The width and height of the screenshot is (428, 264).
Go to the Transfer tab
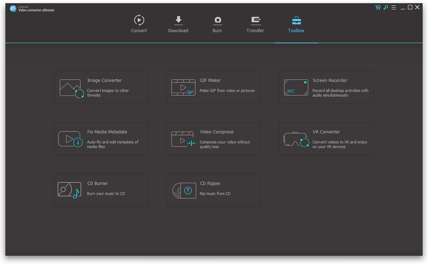pos(255,23)
